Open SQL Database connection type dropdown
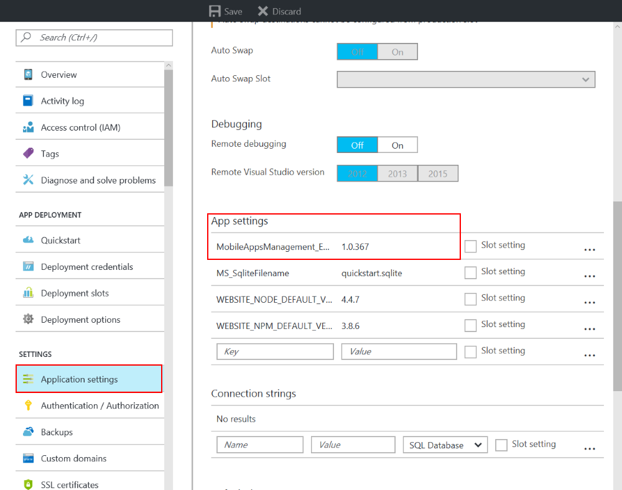The image size is (622, 490). tap(445, 445)
